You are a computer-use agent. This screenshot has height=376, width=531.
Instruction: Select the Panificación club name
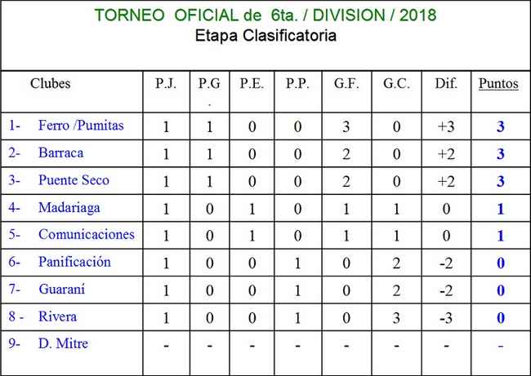click(74, 262)
